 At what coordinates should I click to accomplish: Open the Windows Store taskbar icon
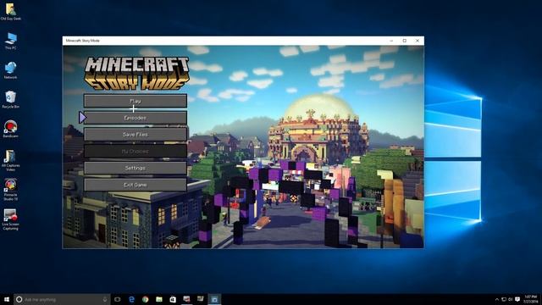tap(173, 299)
